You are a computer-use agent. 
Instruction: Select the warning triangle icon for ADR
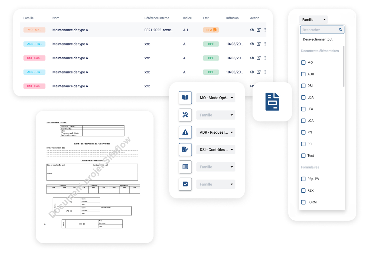185,132
